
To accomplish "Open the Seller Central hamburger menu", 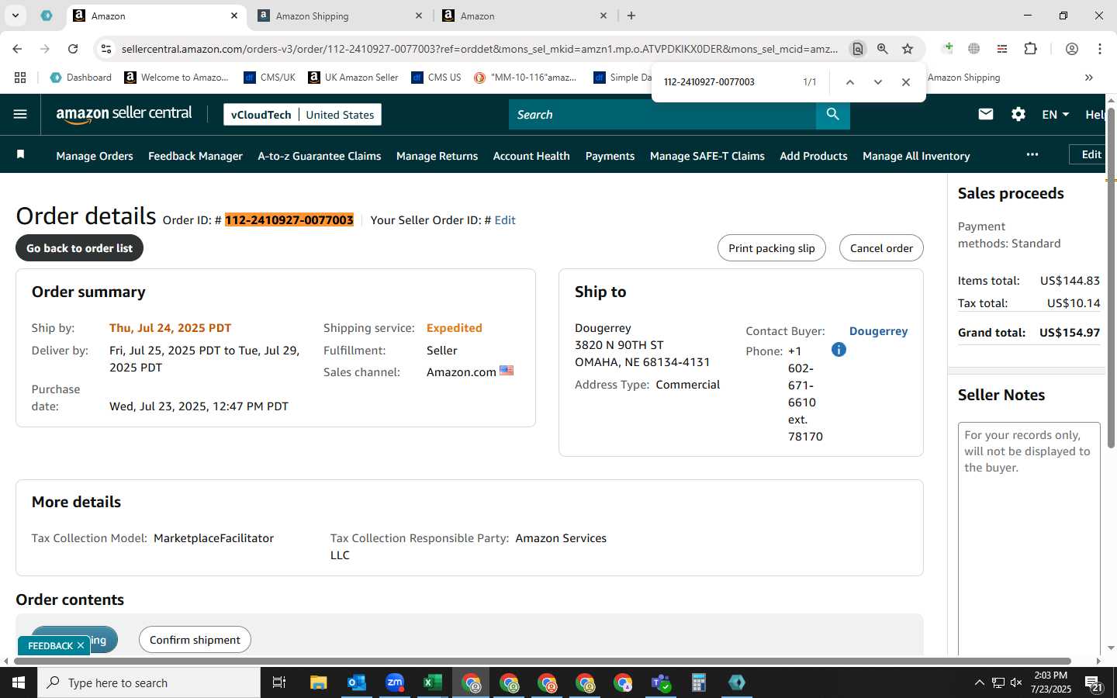I will [20, 114].
